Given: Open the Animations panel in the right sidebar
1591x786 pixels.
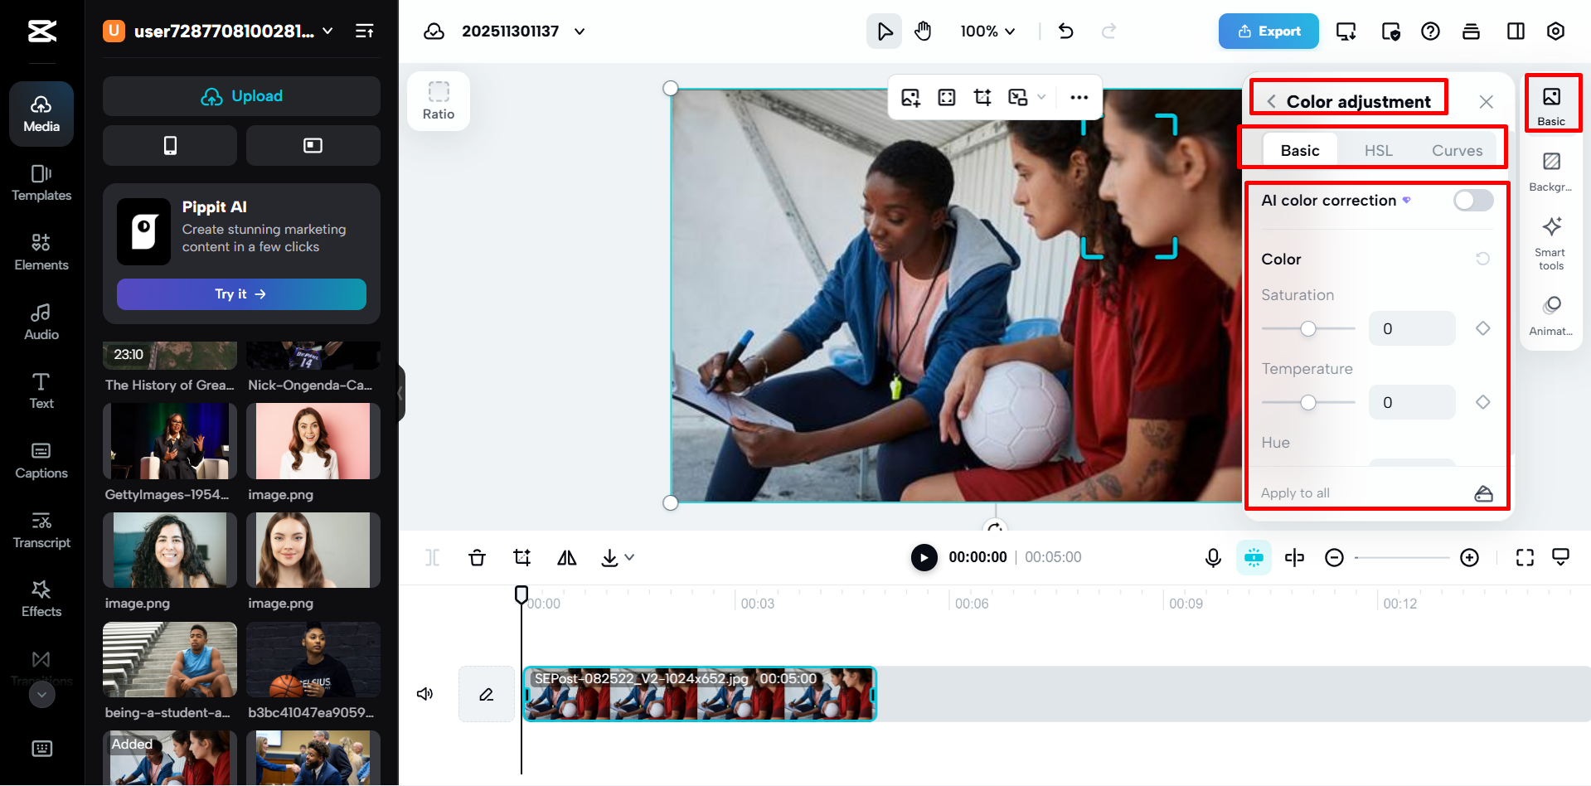Looking at the screenshot, I should 1550,311.
